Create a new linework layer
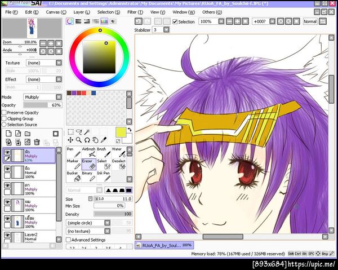Viewport: 338px width, 270px height. [x=18, y=134]
